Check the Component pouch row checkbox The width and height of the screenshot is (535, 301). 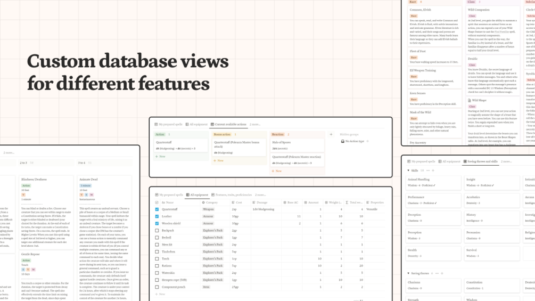click(157, 287)
